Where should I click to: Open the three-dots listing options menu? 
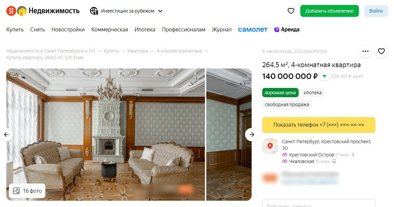366,51
